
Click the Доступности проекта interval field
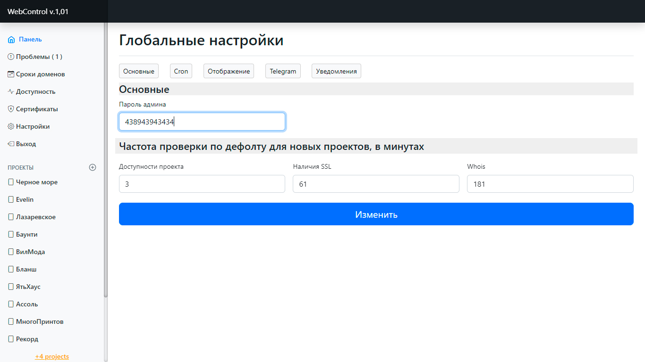click(x=202, y=184)
